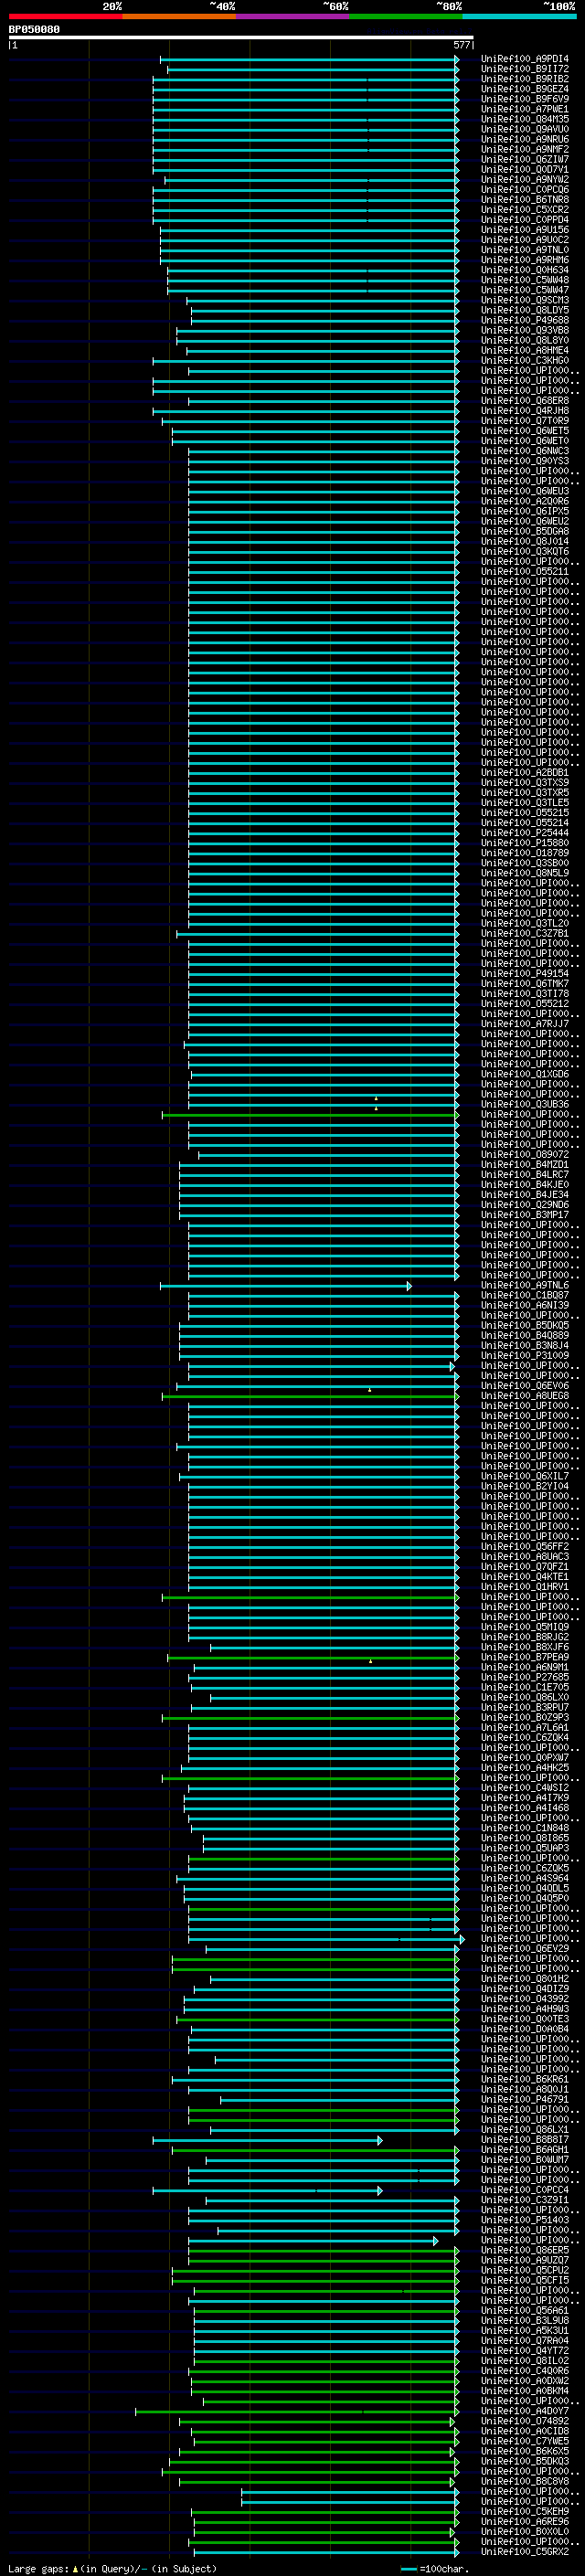Image resolution: width=585 pixels, height=2576 pixels.
Task: Click UniRef100_Q5MIQ9 hit label
Action: [x=524, y=1627]
